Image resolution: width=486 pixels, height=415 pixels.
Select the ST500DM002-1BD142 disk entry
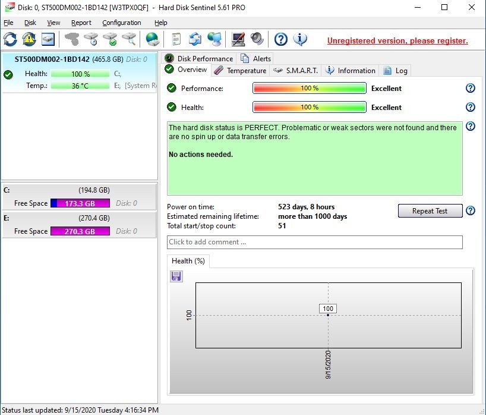coord(80,73)
